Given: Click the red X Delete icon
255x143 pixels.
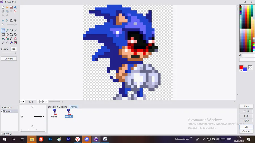Looking at the screenshot, I should [x=15, y=11].
